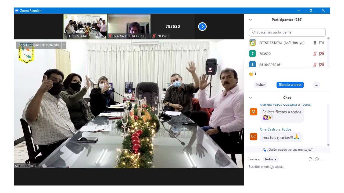Click the participants list scrollbar

(328, 52)
